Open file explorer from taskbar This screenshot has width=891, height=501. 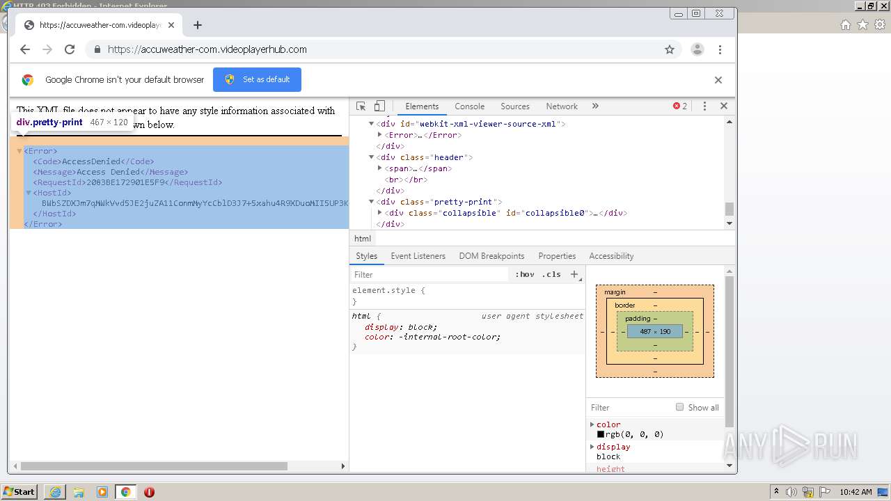coord(79,492)
